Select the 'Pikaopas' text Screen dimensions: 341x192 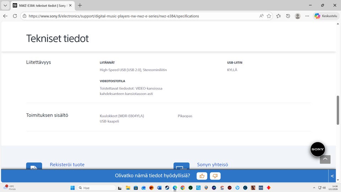coord(185,116)
